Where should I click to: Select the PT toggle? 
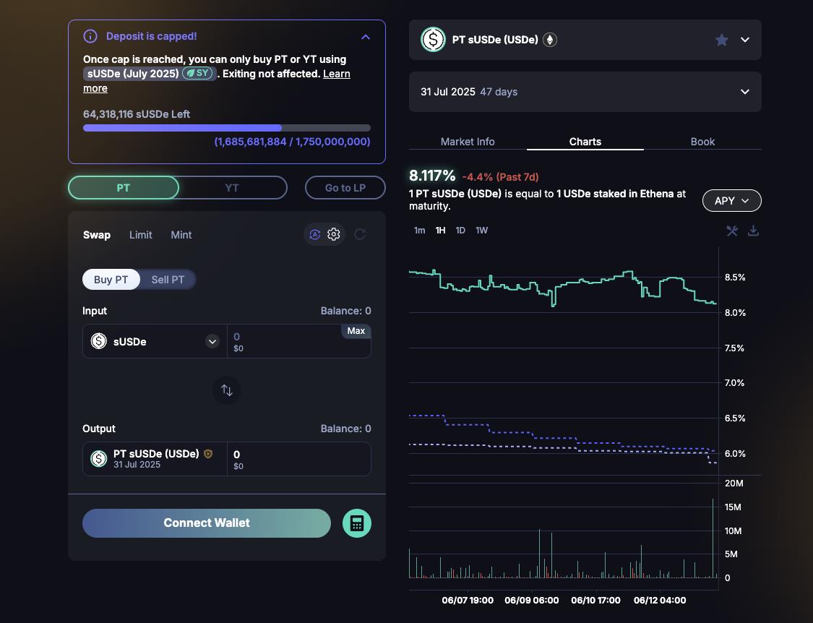click(x=124, y=188)
